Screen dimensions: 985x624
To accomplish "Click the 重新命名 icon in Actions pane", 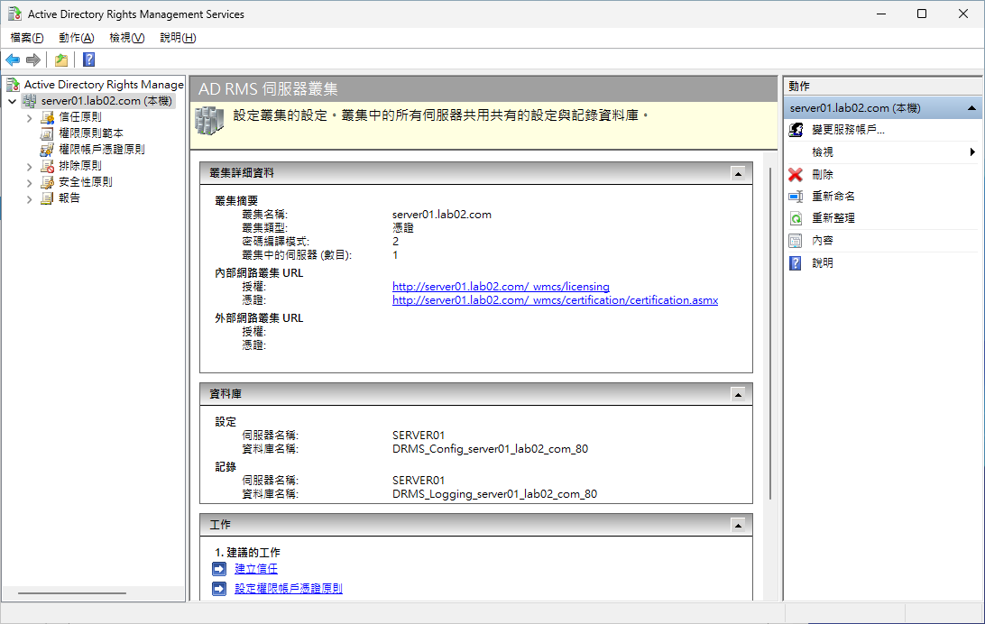I will 796,197.
